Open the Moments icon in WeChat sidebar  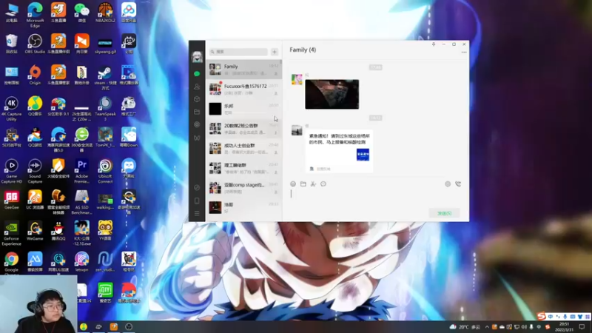click(x=197, y=124)
